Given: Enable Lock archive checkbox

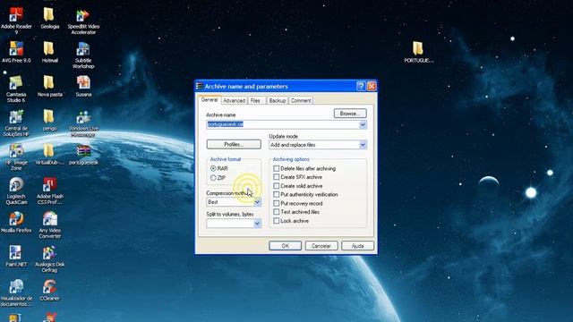Looking at the screenshot, I should (277, 221).
